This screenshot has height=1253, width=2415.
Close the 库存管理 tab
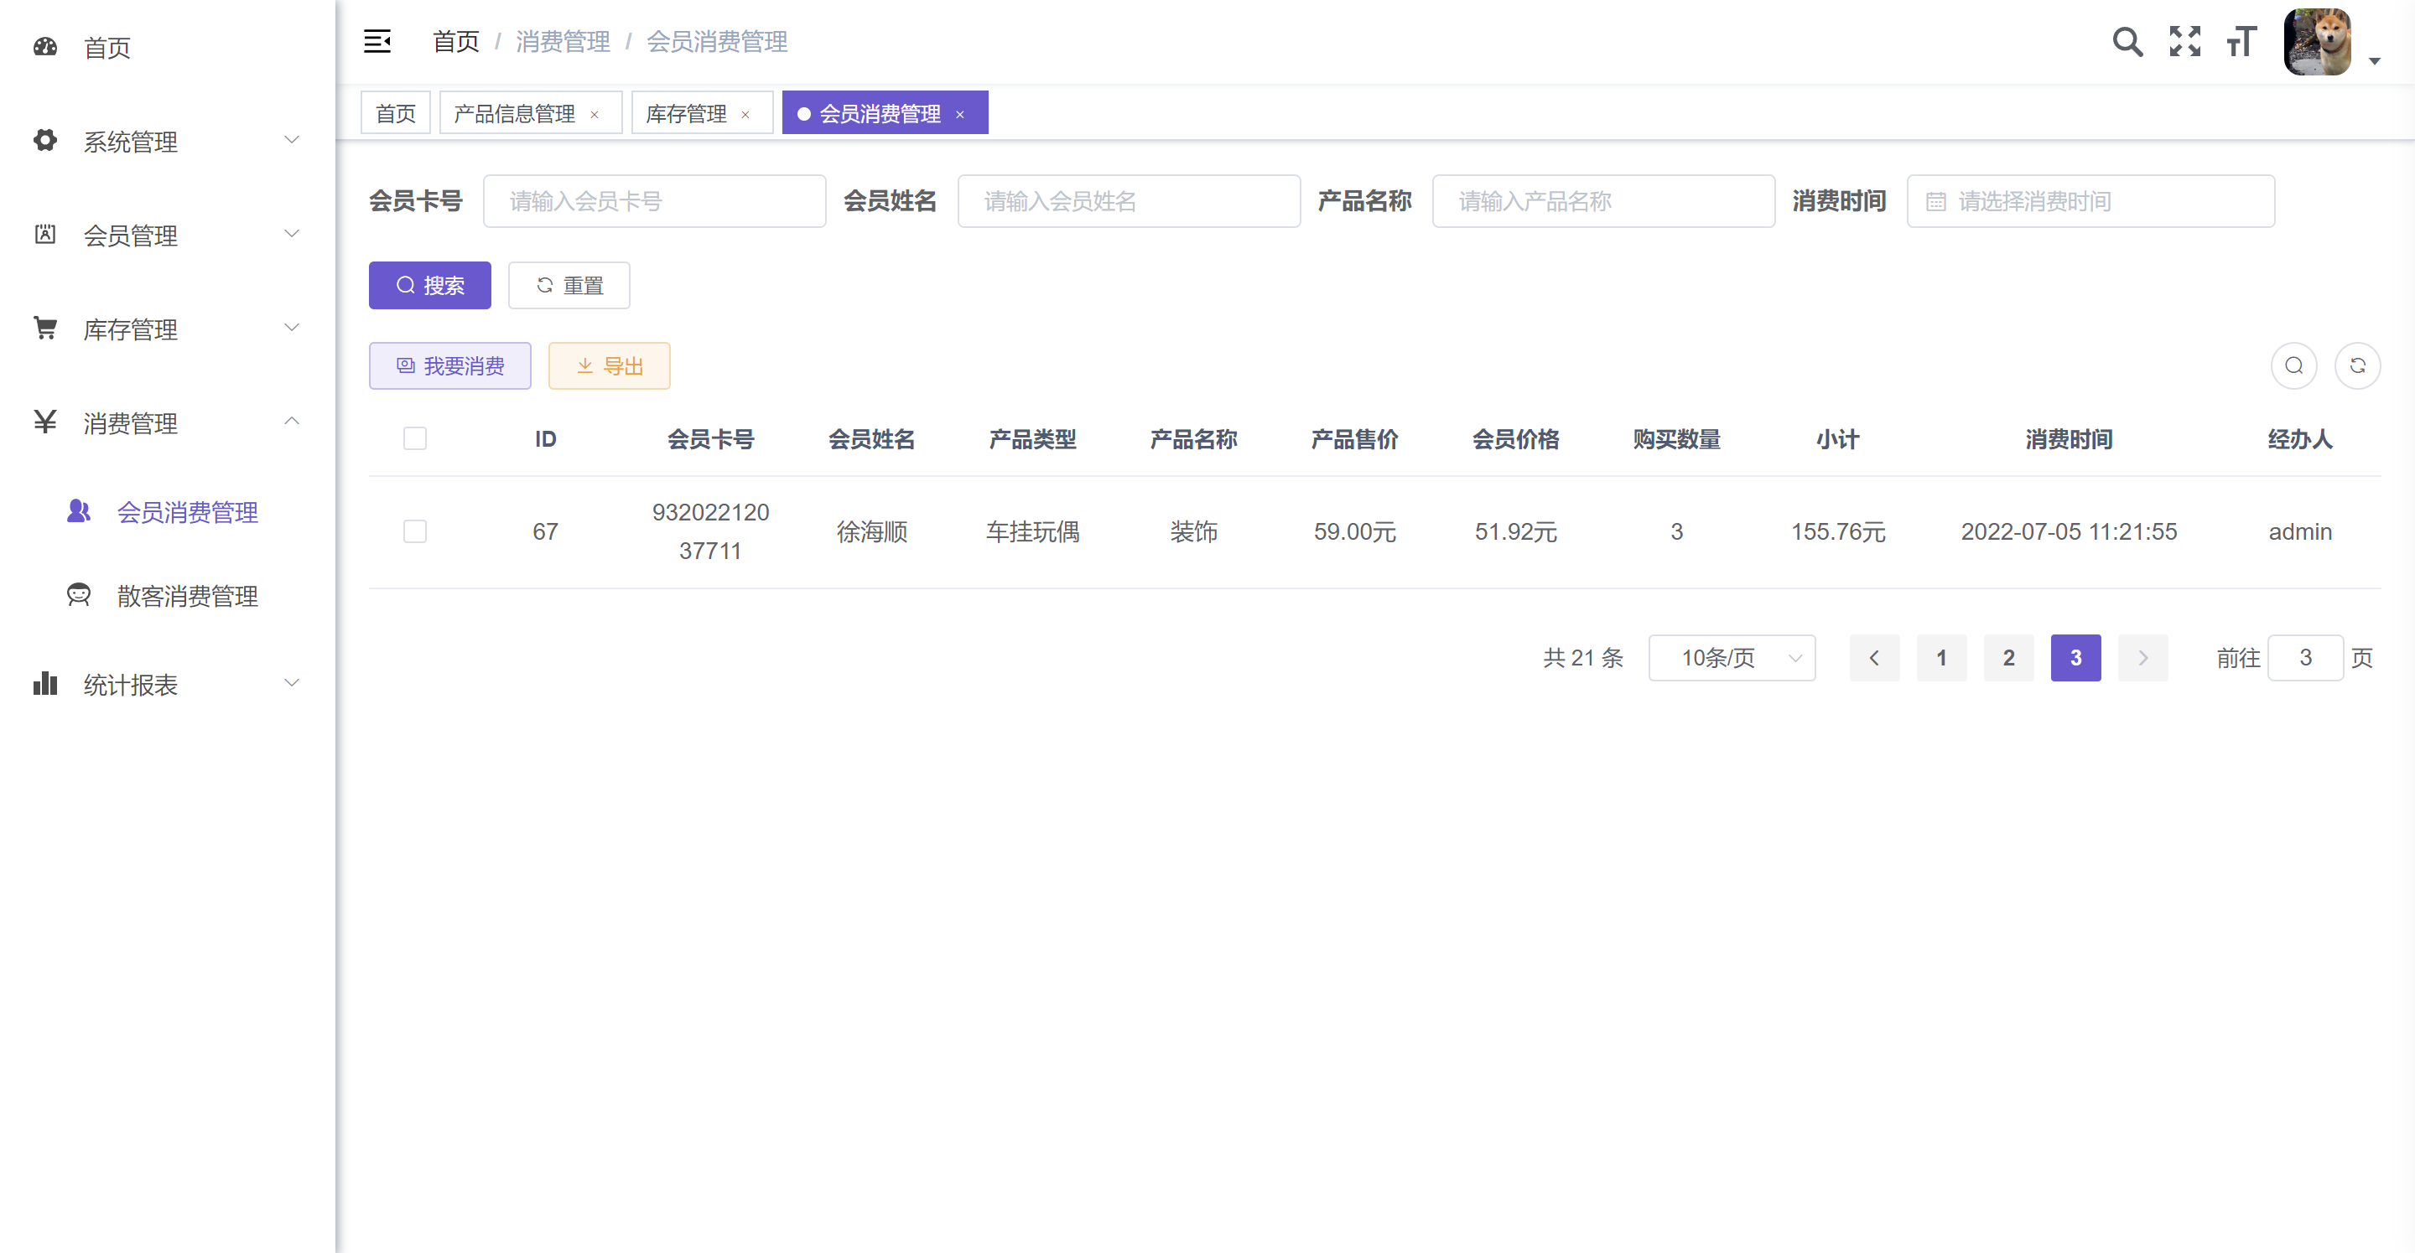tap(745, 114)
